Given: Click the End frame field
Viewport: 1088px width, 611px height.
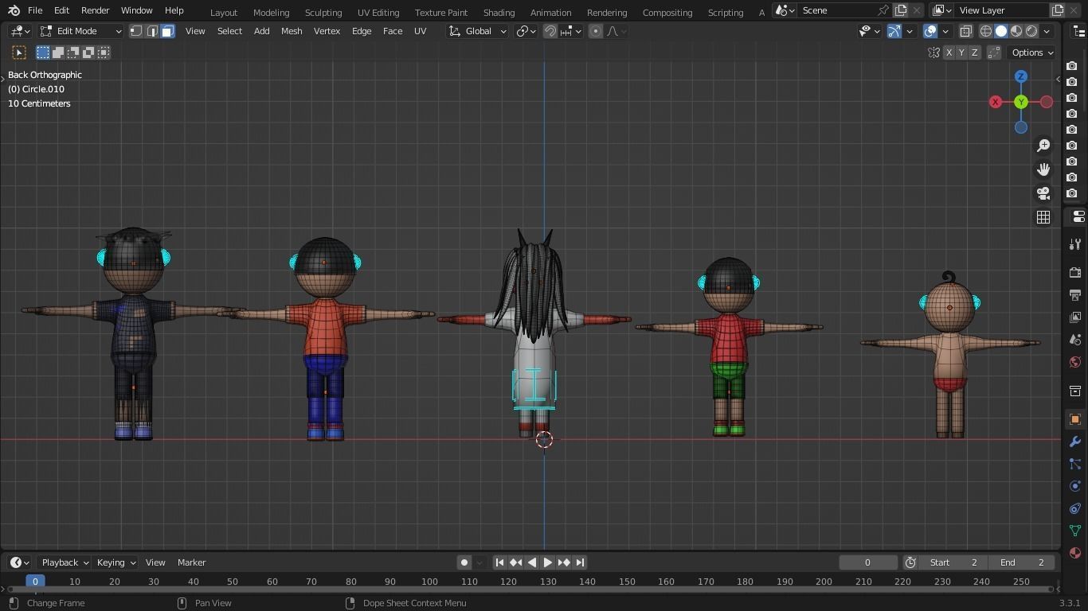Looking at the screenshot, I should point(1021,562).
